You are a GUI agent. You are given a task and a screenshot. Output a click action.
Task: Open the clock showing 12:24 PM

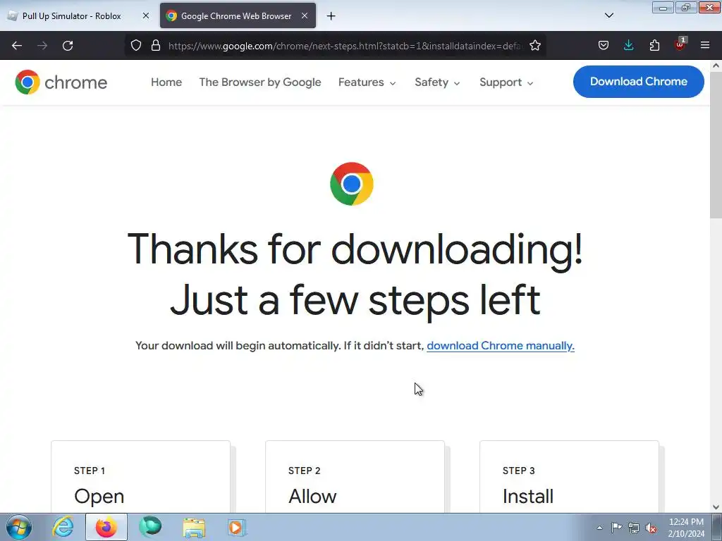click(686, 528)
